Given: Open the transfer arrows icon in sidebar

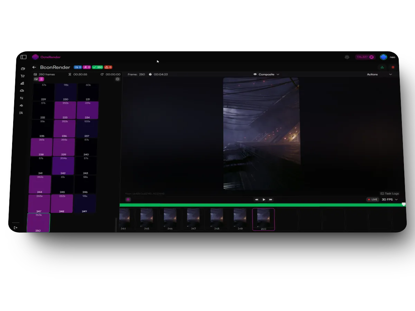Looking at the screenshot, I should (x=21, y=98).
